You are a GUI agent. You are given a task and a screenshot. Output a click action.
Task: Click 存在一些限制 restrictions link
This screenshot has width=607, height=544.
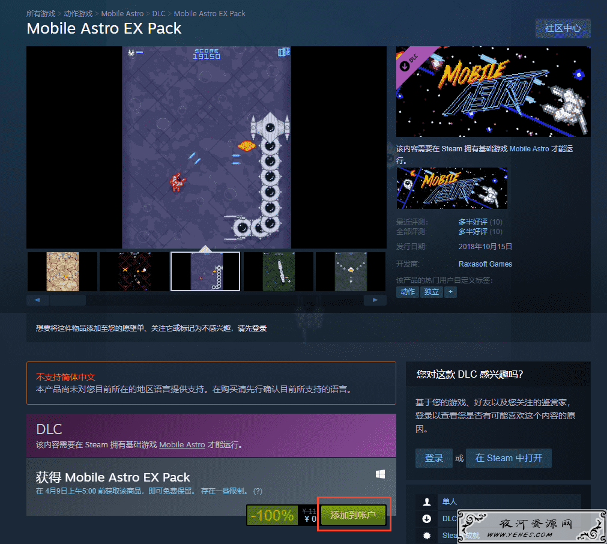224,491
